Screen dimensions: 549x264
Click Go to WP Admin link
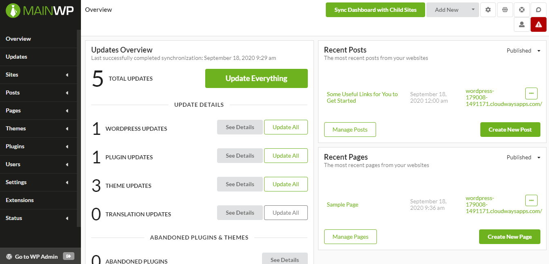tap(36, 257)
